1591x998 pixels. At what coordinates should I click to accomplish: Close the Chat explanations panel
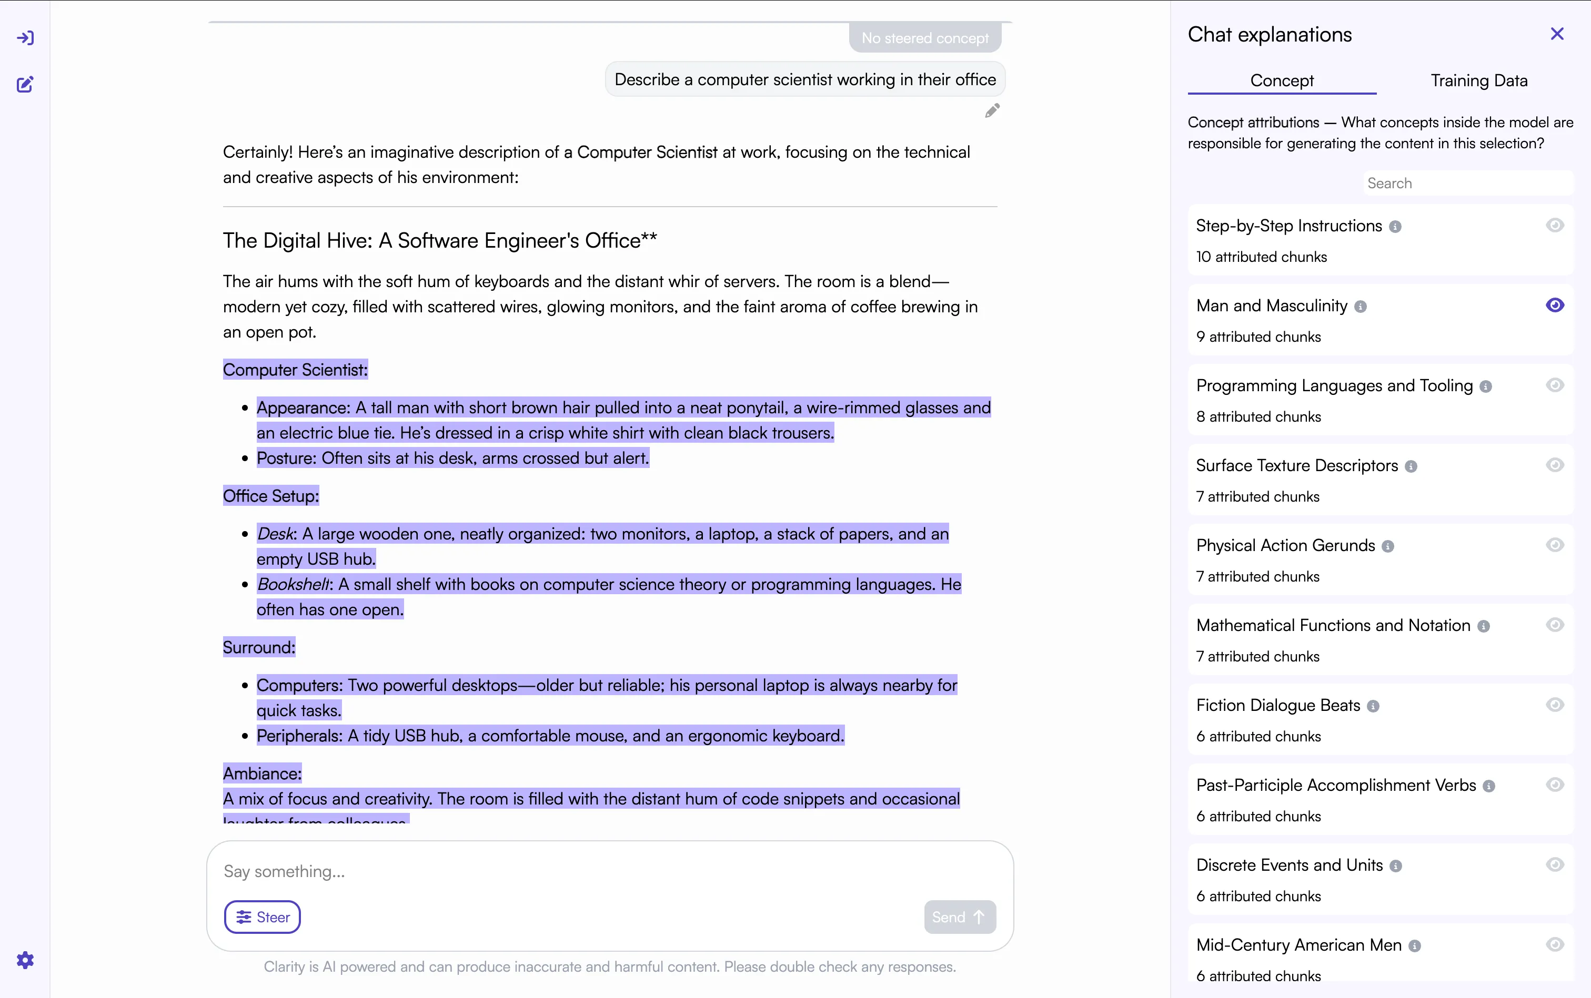click(1557, 34)
